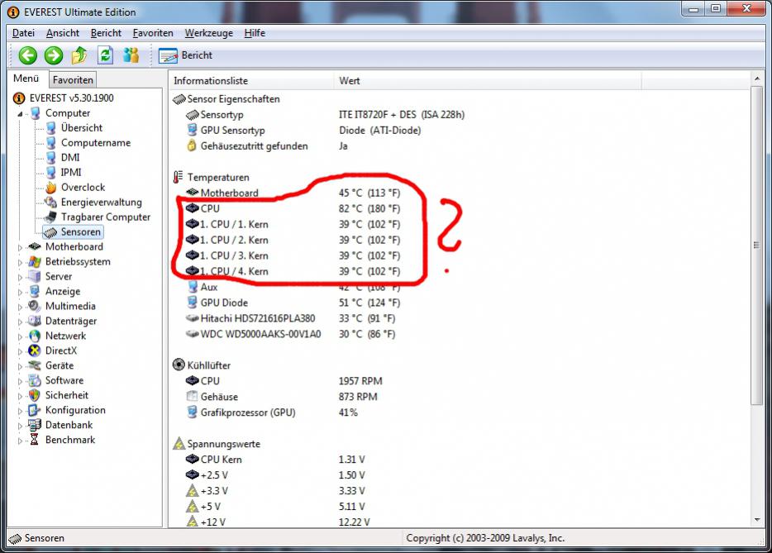Select the WDC WD5000AAKS-00V1A0 row
Image resolution: width=772 pixels, height=553 pixels.
coord(290,334)
